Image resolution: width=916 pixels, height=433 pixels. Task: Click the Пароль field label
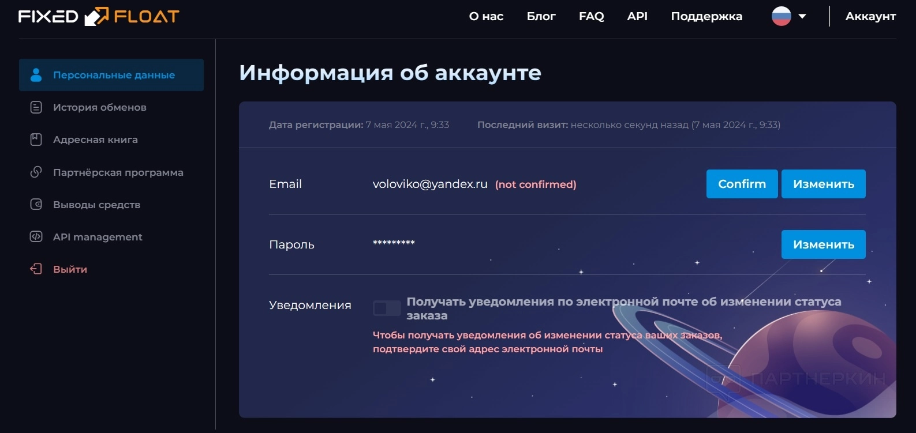pos(291,244)
